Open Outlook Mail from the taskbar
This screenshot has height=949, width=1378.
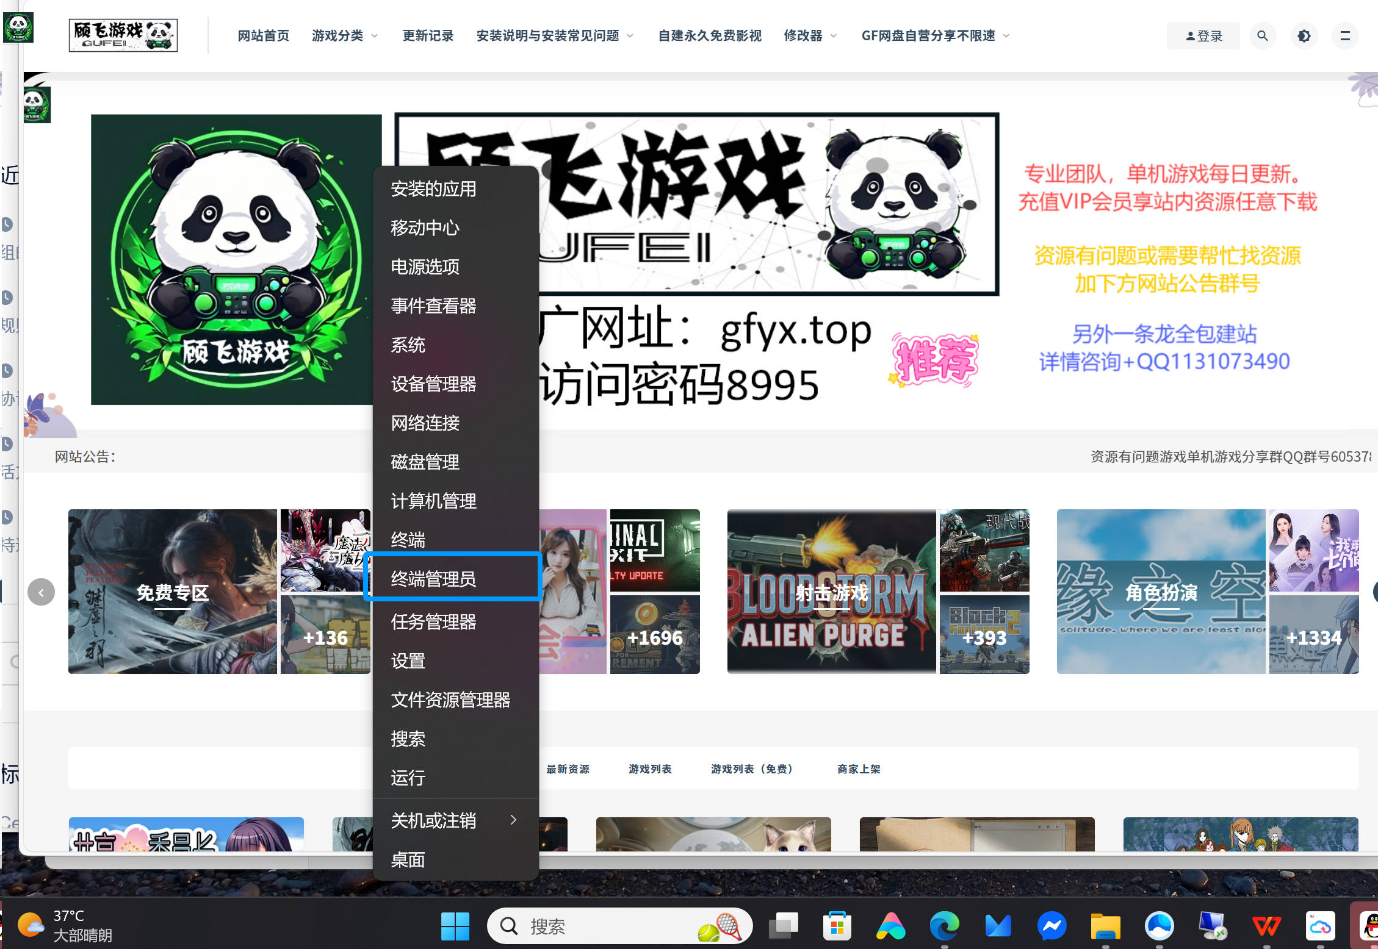click(998, 925)
